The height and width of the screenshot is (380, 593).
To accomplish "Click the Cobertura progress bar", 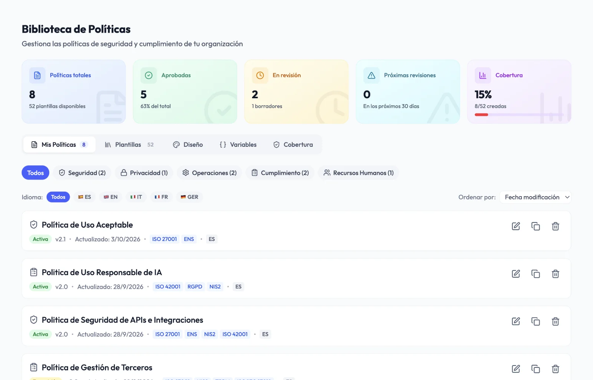I will point(519,115).
